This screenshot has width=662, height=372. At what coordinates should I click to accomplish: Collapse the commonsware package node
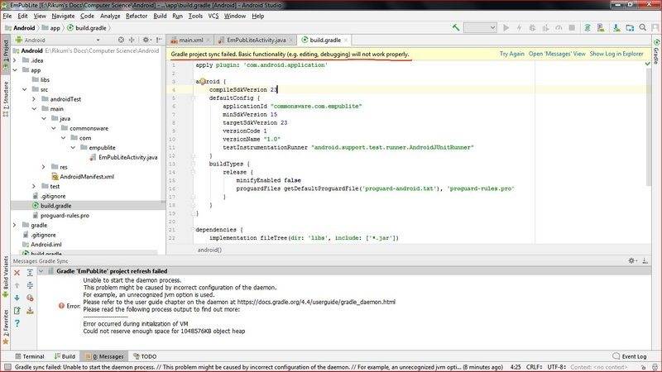click(54, 128)
